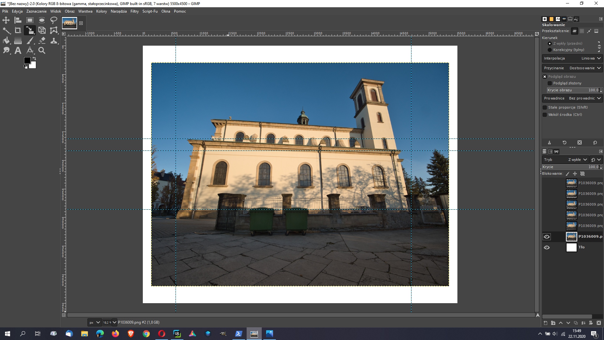Open the Warstwa menu
604x340 pixels.
(x=85, y=11)
